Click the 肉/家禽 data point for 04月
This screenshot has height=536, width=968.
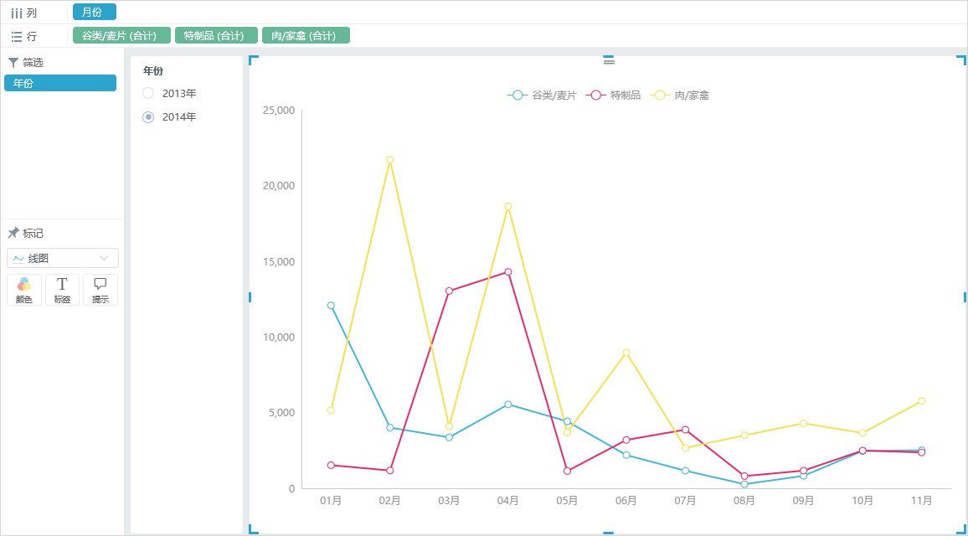[508, 206]
